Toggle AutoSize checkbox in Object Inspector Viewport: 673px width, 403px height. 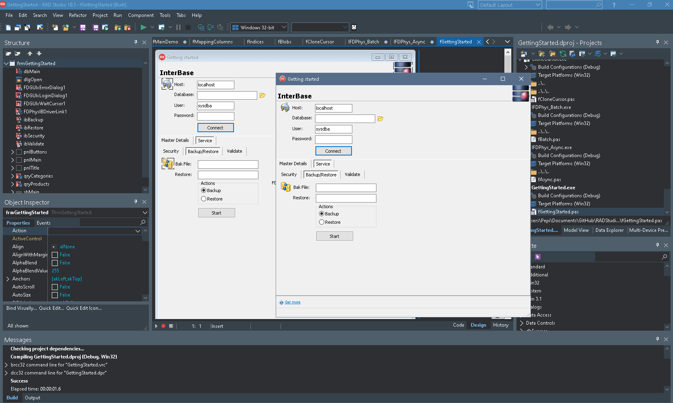click(x=55, y=295)
